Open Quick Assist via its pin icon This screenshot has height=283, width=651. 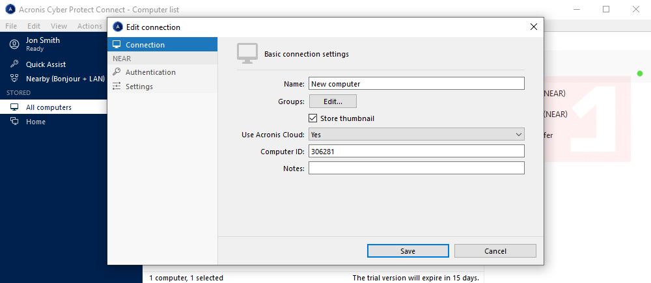coord(14,64)
